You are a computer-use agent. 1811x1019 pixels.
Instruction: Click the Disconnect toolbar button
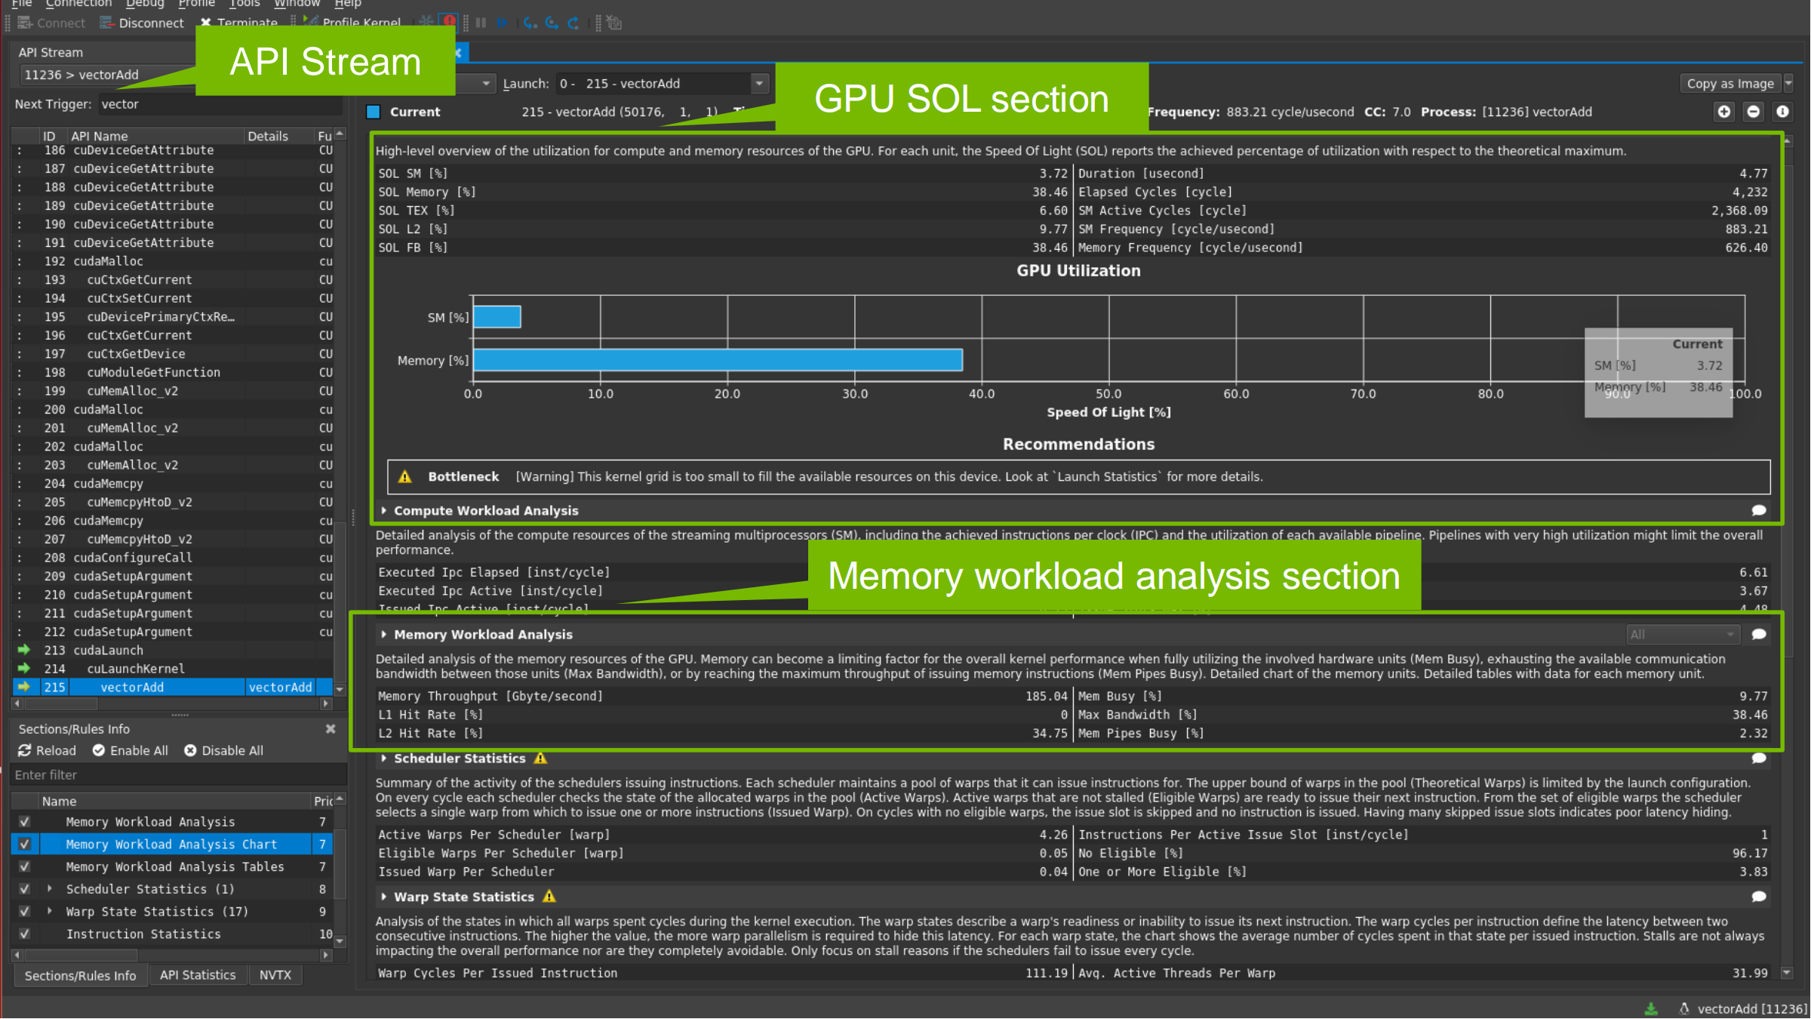tap(143, 23)
